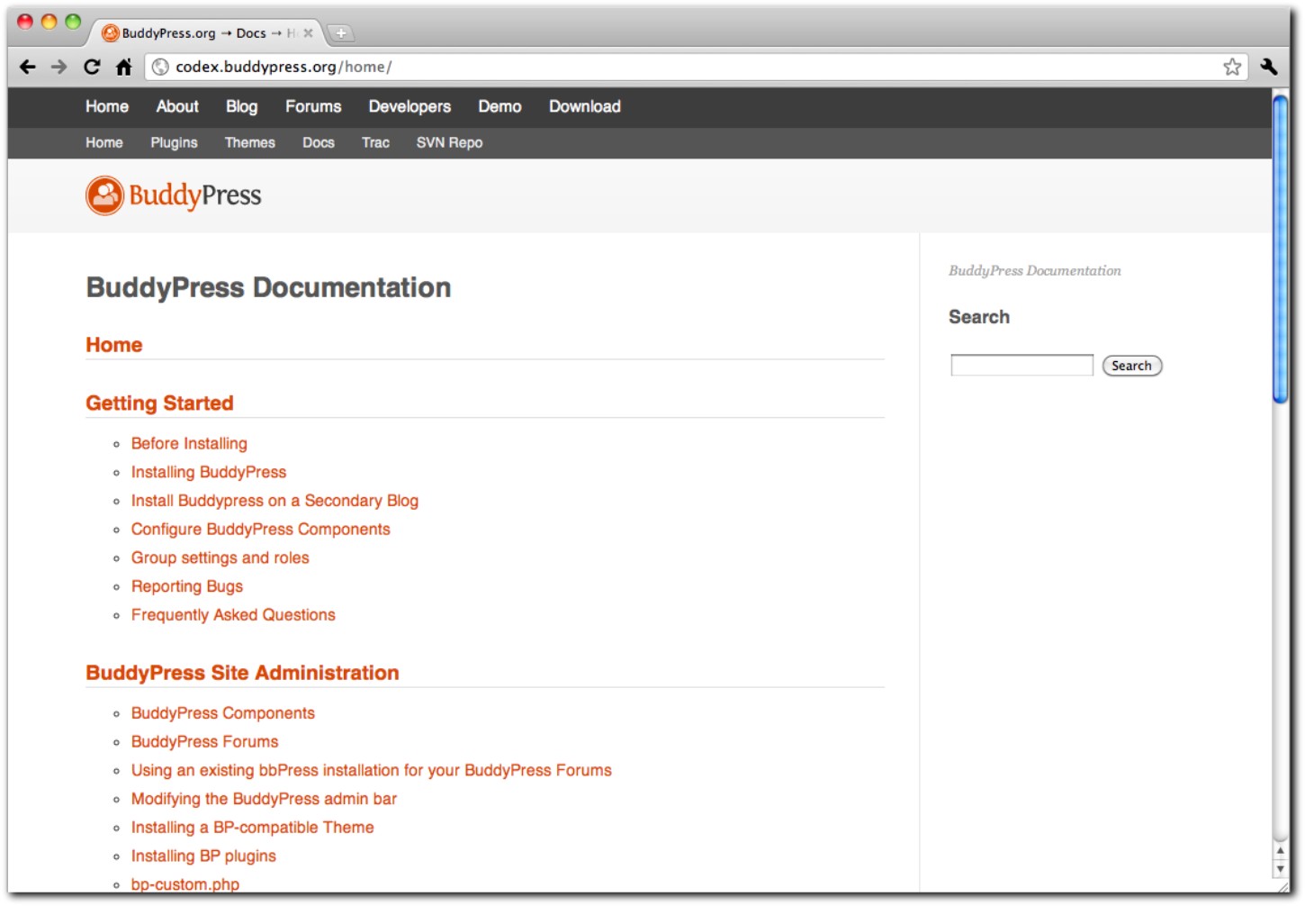Open Trac in the secondary navigation
This screenshot has height=906, width=1305.
click(375, 142)
